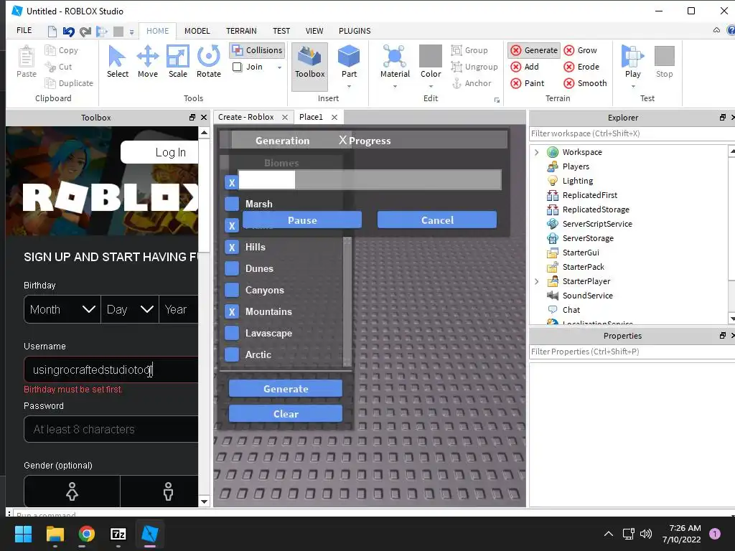The width and height of the screenshot is (735, 551).
Task: Expand the Workspace tree node
Action: tap(537, 152)
